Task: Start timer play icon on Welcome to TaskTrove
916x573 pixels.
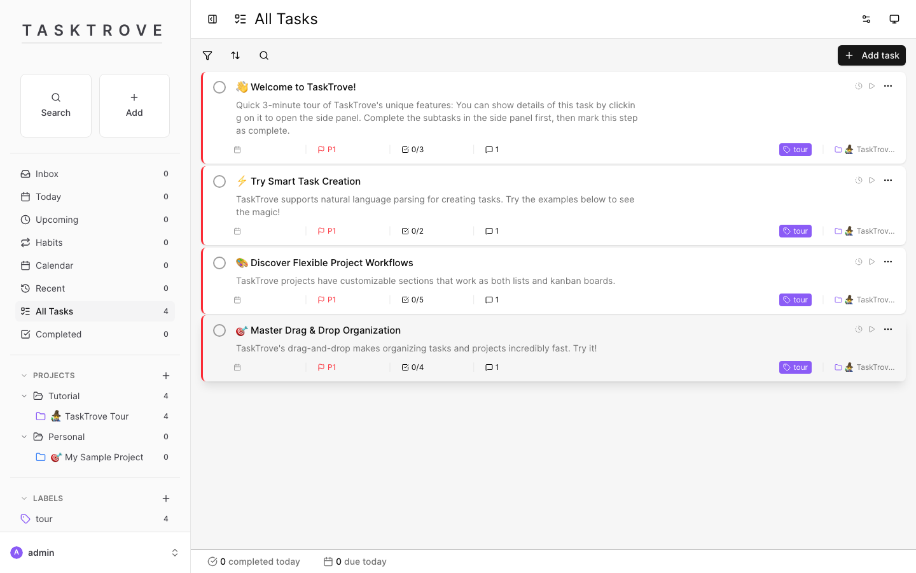Action: pyautogui.click(x=872, y=86)
